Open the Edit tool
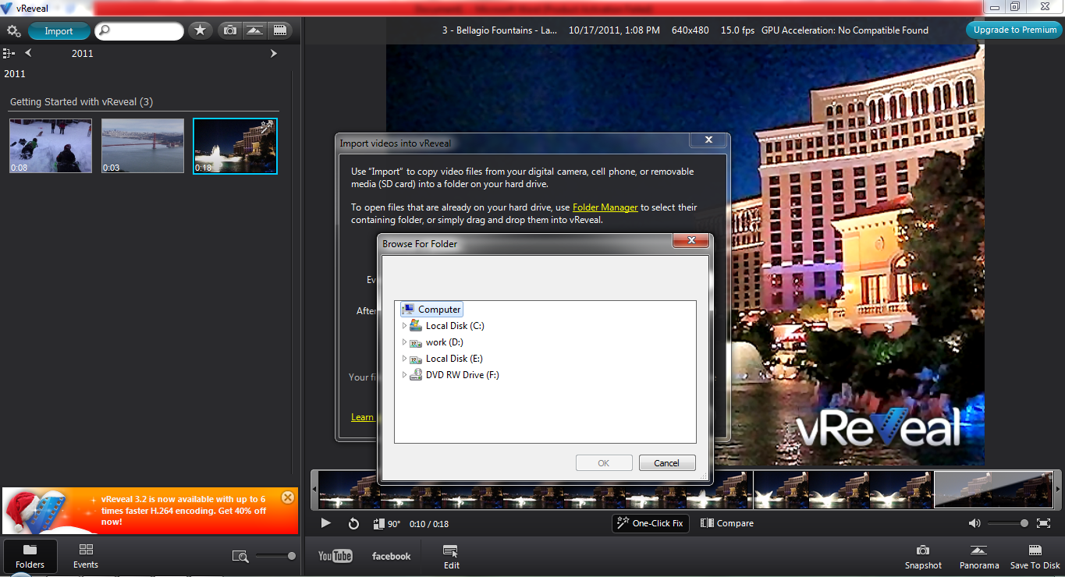The image size is (1065, 577). click(x=451, y=557)
